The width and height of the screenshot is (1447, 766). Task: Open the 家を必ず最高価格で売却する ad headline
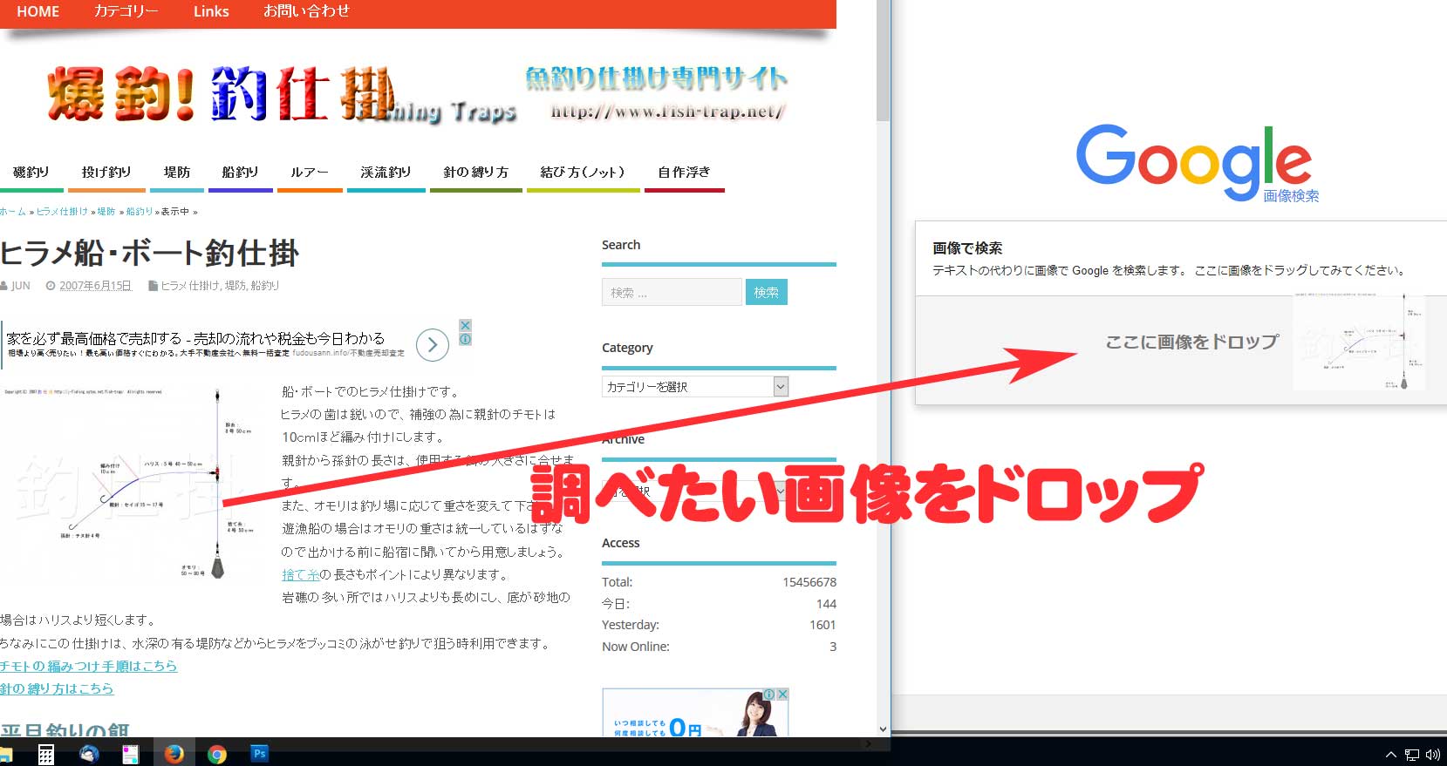point(195,338)
